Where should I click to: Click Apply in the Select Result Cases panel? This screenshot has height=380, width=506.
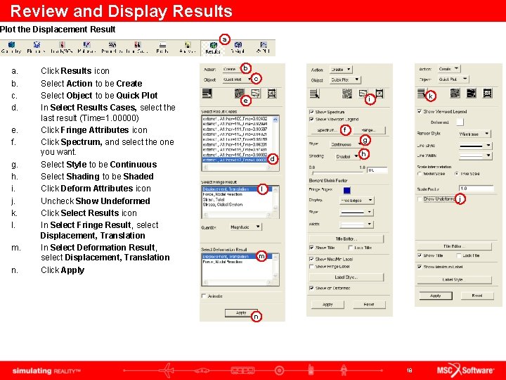pyautogui.click(x=241, y=312)
